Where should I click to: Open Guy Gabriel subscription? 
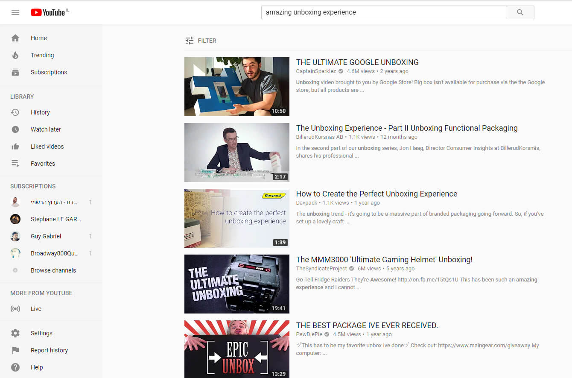[x=46, y=236]
